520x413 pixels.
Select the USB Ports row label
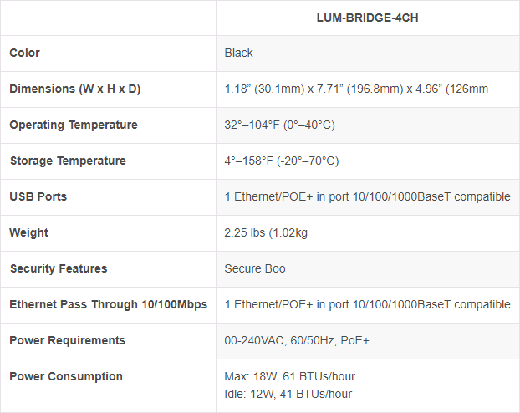point(38,197)
